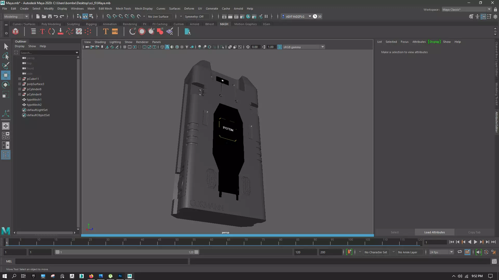Click the Undo arrow icon
The width and height of the screenshot is (499, 280).
(x=56, y=16)
